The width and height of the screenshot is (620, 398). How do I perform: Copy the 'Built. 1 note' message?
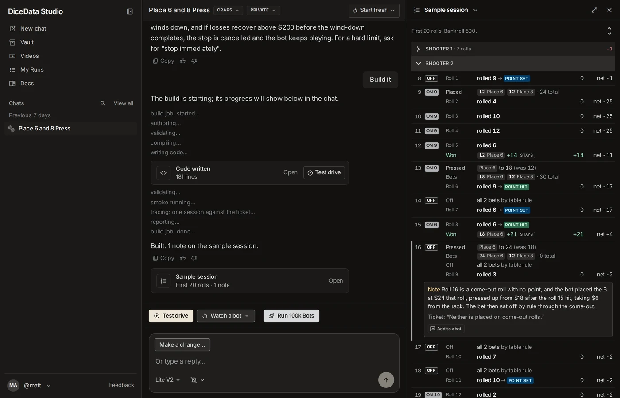[163, 258]
